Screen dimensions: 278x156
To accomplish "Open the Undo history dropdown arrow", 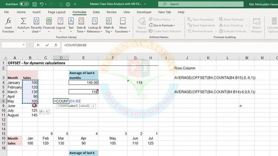I will pyautogui.click(x=46, y=4).
